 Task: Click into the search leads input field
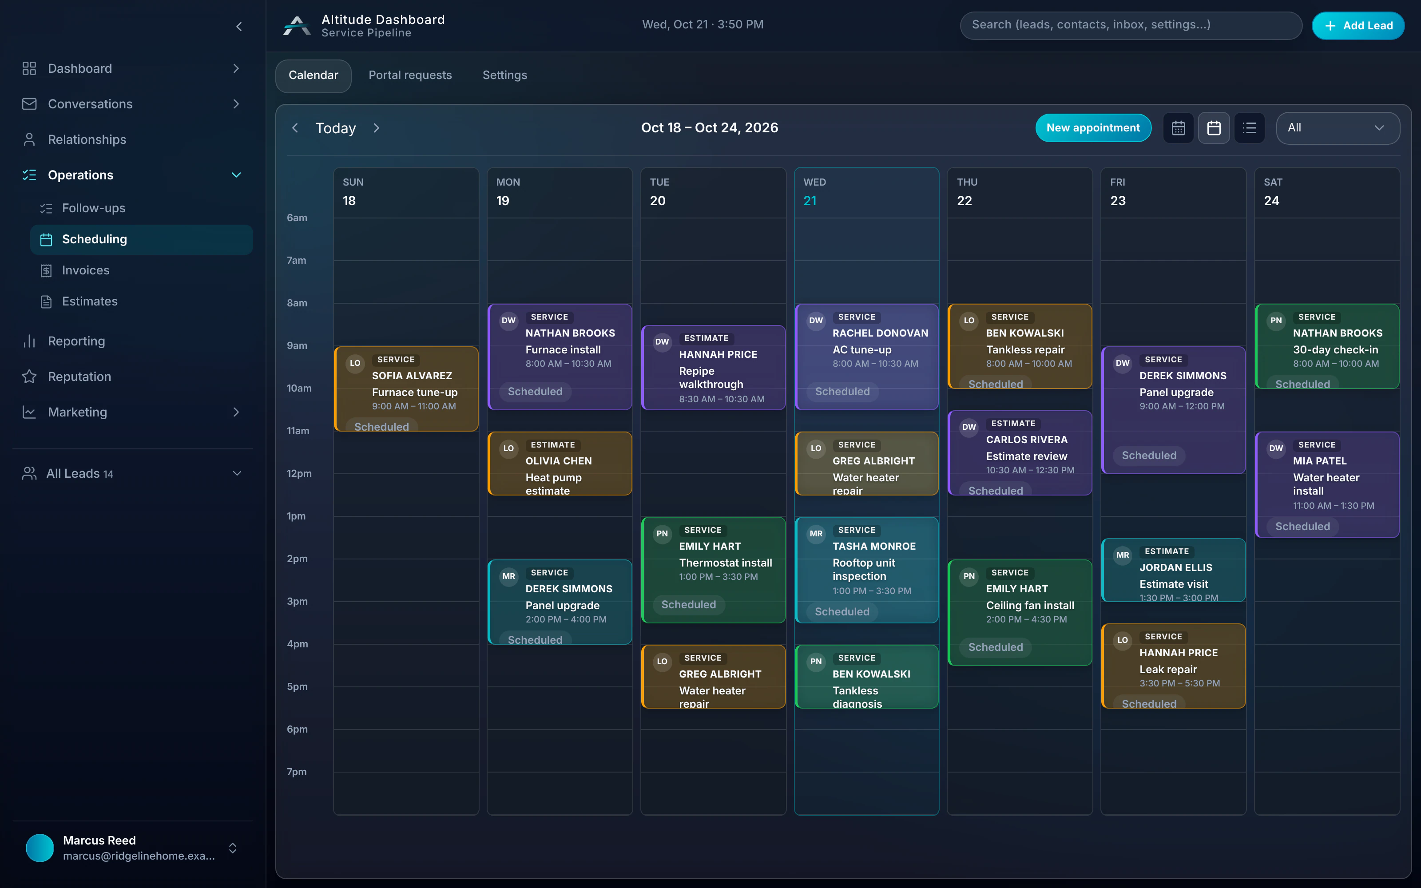pyautogui.click(x=1130, y=25)
